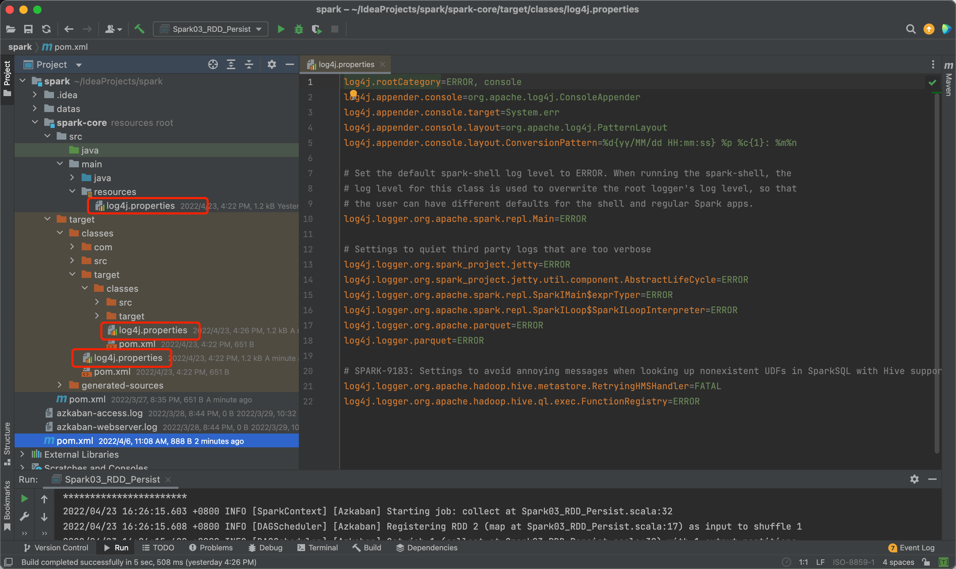Collapse the spark root project node
The height and width of the screenshot is (569, 956).
pos(22,81)
